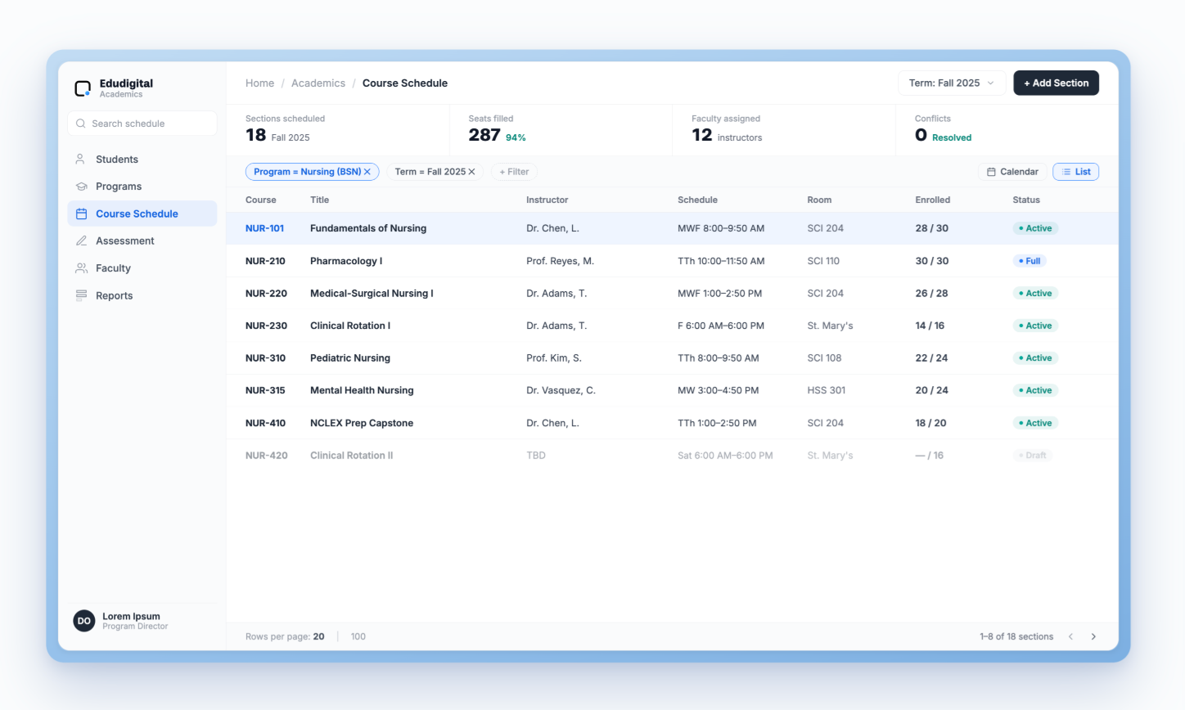Click the Draft status badge for NUR-420
Image resolution: width=1185 pixels, height=710 pixels.
click(x=1032, y=456)
